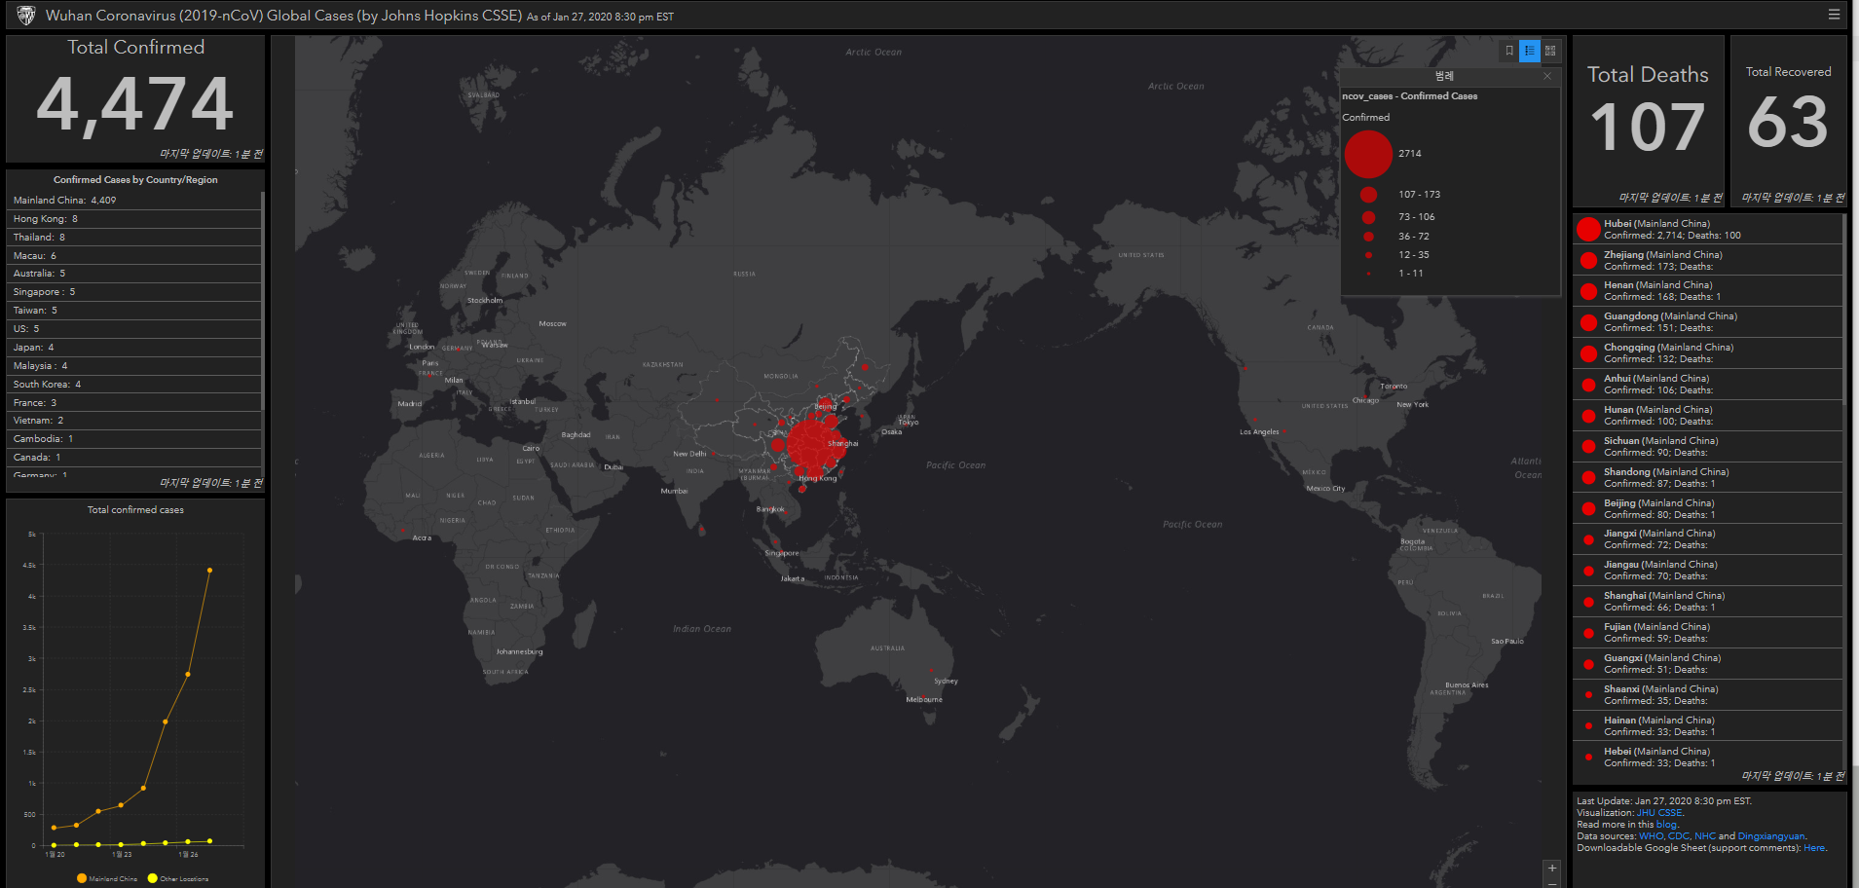Click the large Hubei case circle on map
The height and width of the screenshot is (888, 1859).
pyautogui.click(x=812, y=444)
